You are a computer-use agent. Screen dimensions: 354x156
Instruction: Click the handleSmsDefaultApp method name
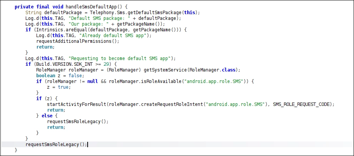[91, 7]
